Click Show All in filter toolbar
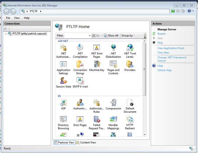 (x=111, y=36)
